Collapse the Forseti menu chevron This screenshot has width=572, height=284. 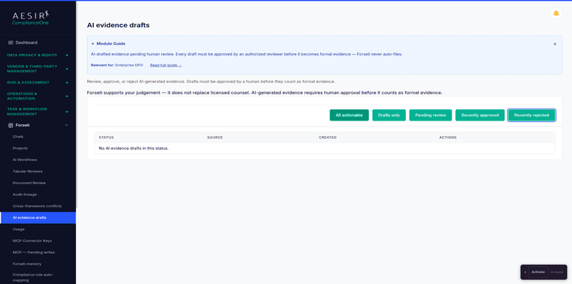coord(67,125)
